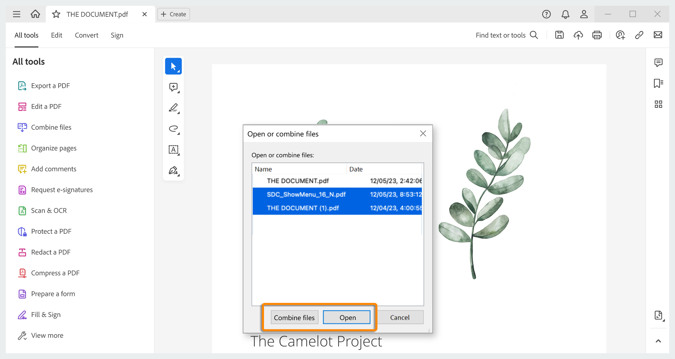The image size is (675, 359).
Task: Select THE DOCUMENT.pdf in file list
Action: coord(298,181)
